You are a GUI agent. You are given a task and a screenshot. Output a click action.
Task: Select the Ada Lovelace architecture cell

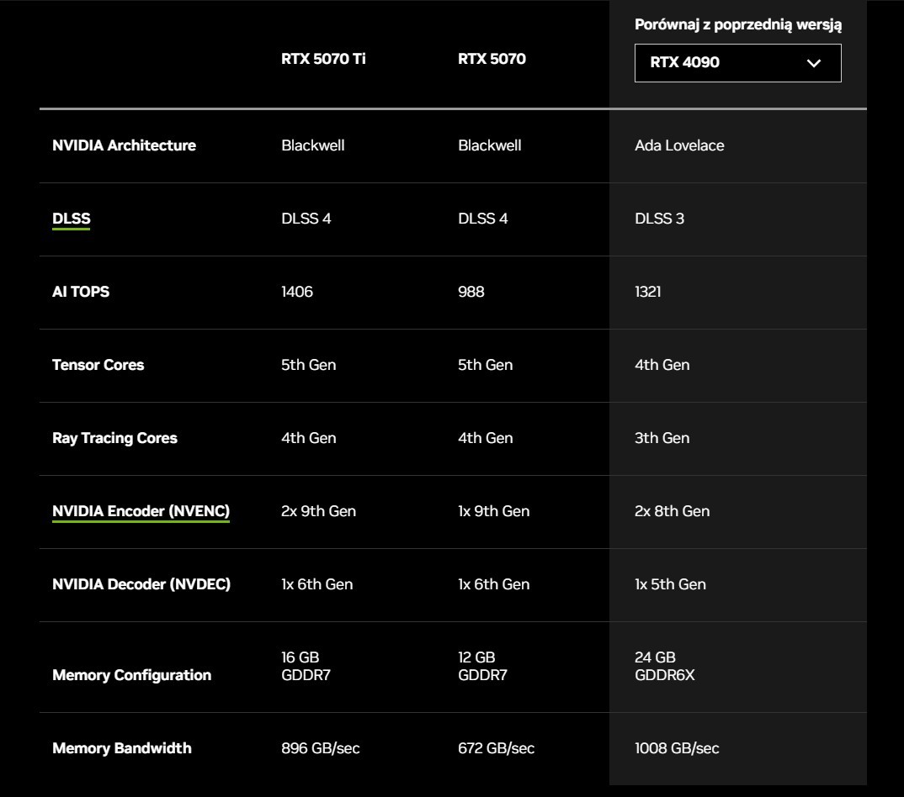(679, 145)
